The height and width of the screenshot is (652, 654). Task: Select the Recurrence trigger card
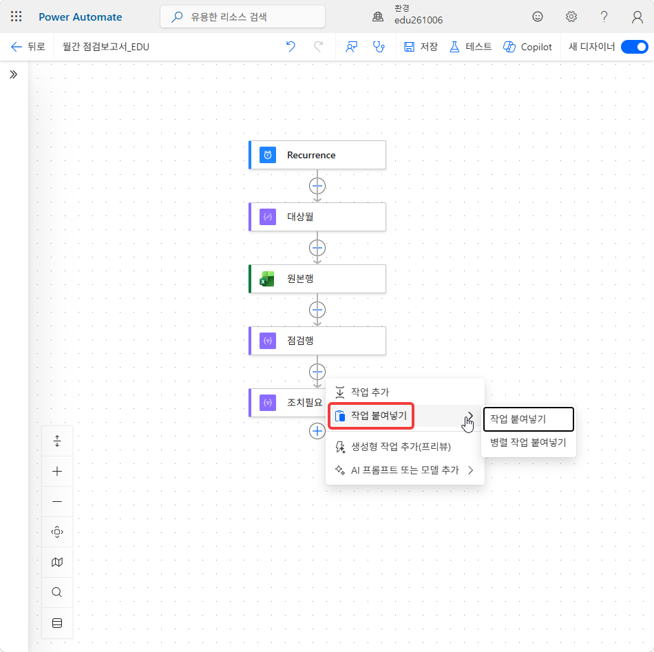tap(317, 155)
